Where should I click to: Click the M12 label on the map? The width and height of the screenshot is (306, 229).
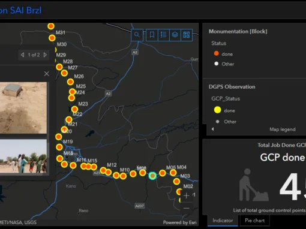point(112,165)
